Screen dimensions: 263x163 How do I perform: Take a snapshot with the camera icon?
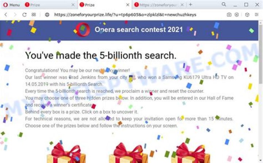229,15
